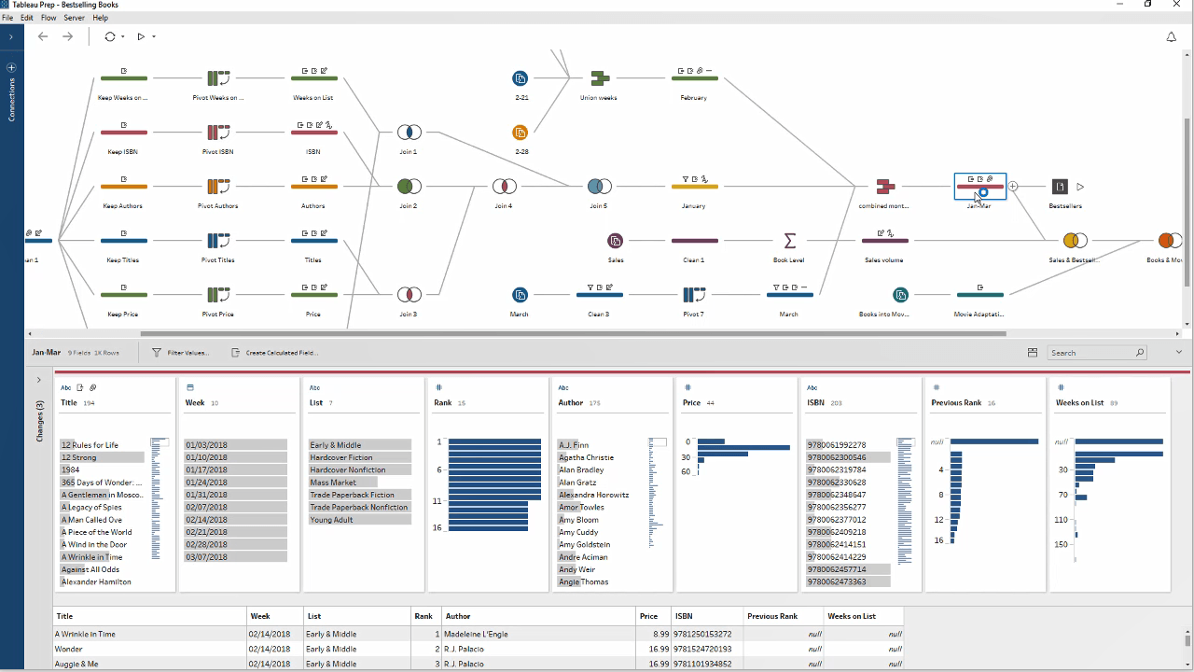Image resolution: width=1194 pixels, height=672 pixels.
Task: Select the combined months union step
Action: 884,187
